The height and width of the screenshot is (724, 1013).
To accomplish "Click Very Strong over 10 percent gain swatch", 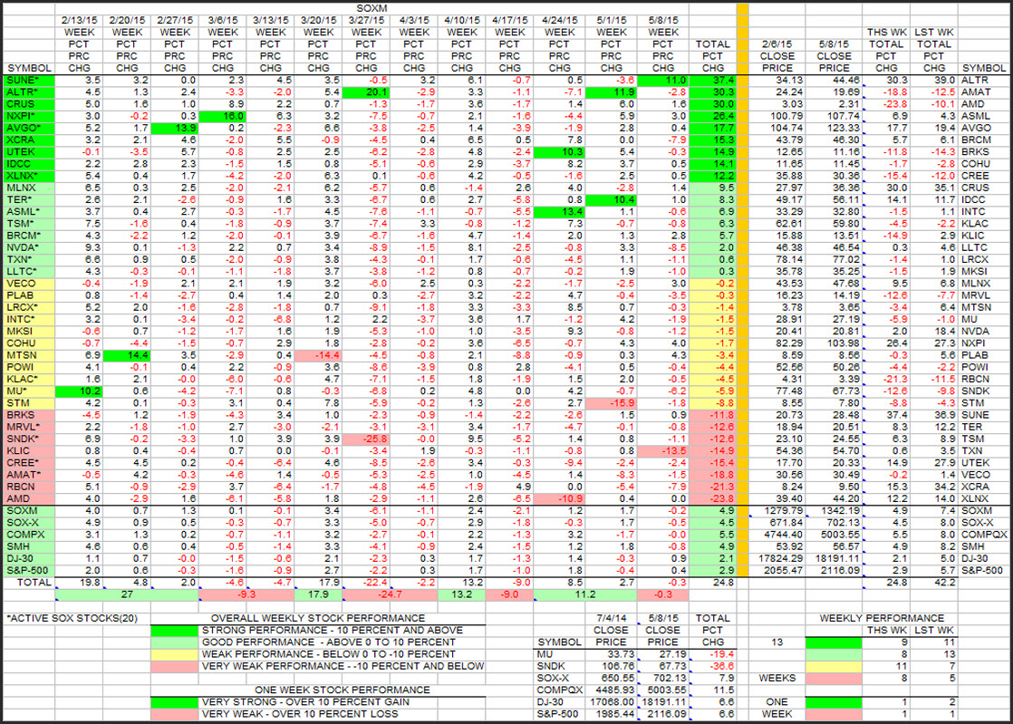I will click(x=175, y=702).
